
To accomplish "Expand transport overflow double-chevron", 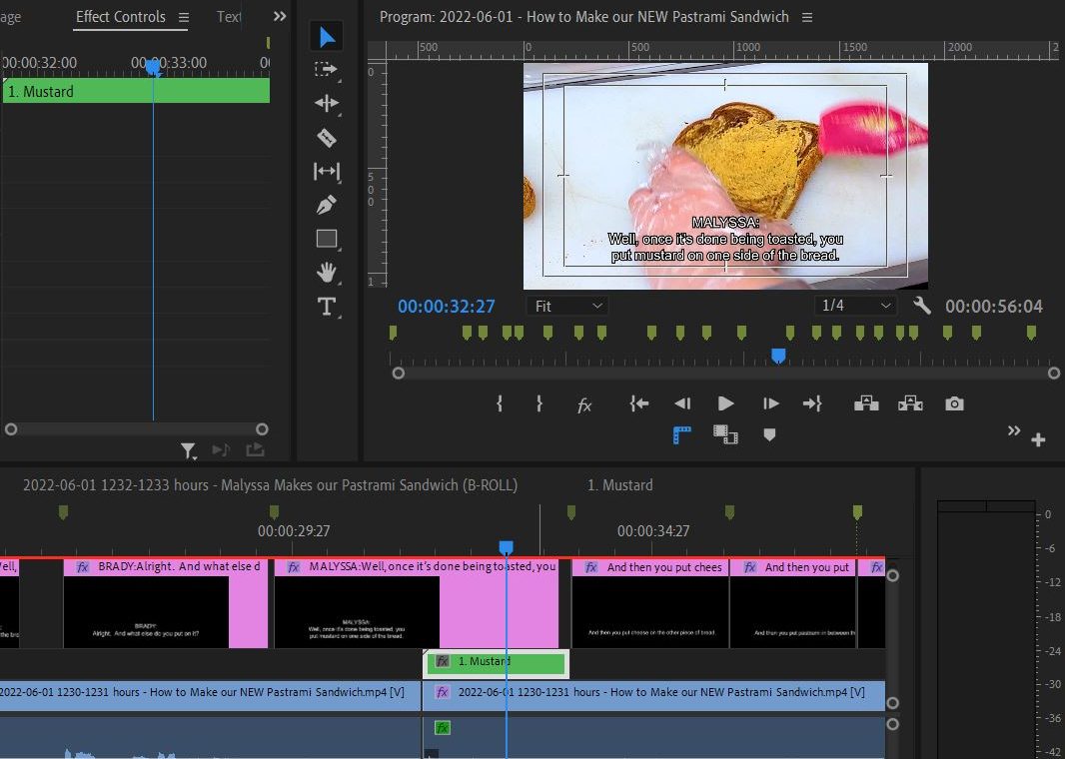I will pos(1014,430).
